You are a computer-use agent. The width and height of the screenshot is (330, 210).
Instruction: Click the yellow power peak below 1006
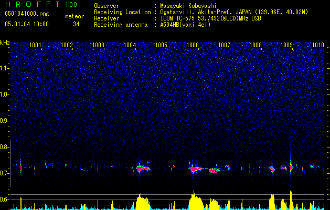pyautogui.click(x=196, y=201)
